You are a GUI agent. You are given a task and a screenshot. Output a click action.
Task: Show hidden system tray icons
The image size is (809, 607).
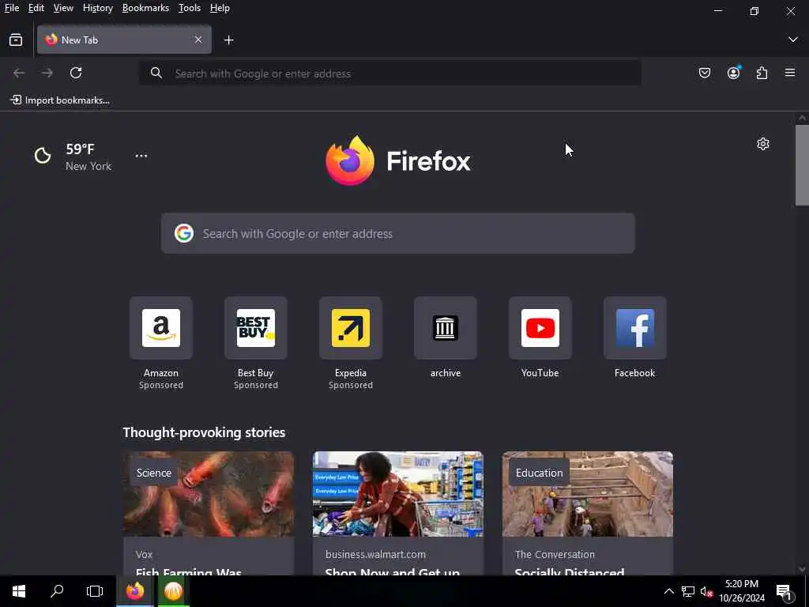668,591
